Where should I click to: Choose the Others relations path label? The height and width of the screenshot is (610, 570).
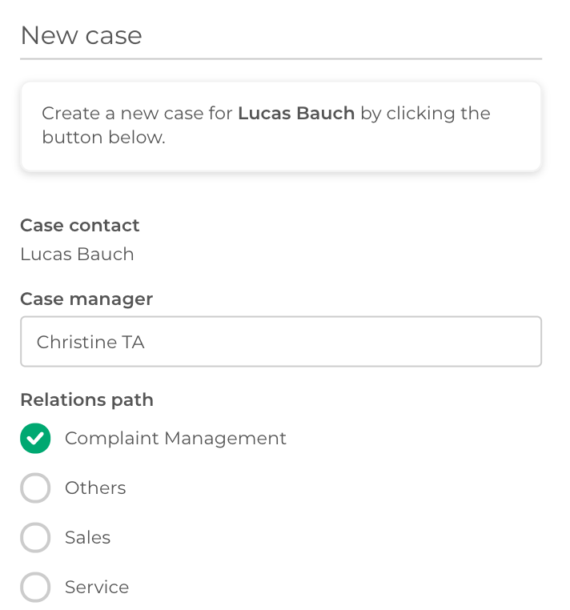pyautogui.click(x=95, y=488)
